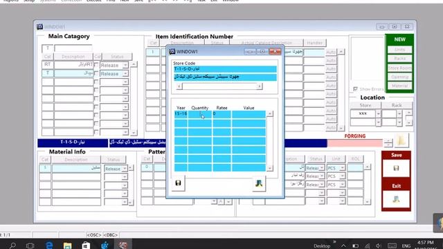Launch Microsoft Edge from taskbar
This screenshot has height=249, width=443.
click(x=49, y=246)
